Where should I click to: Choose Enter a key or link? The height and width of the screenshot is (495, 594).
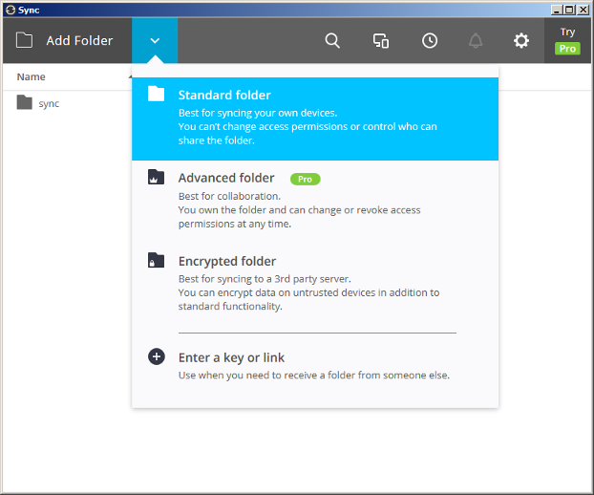(315, 366)
